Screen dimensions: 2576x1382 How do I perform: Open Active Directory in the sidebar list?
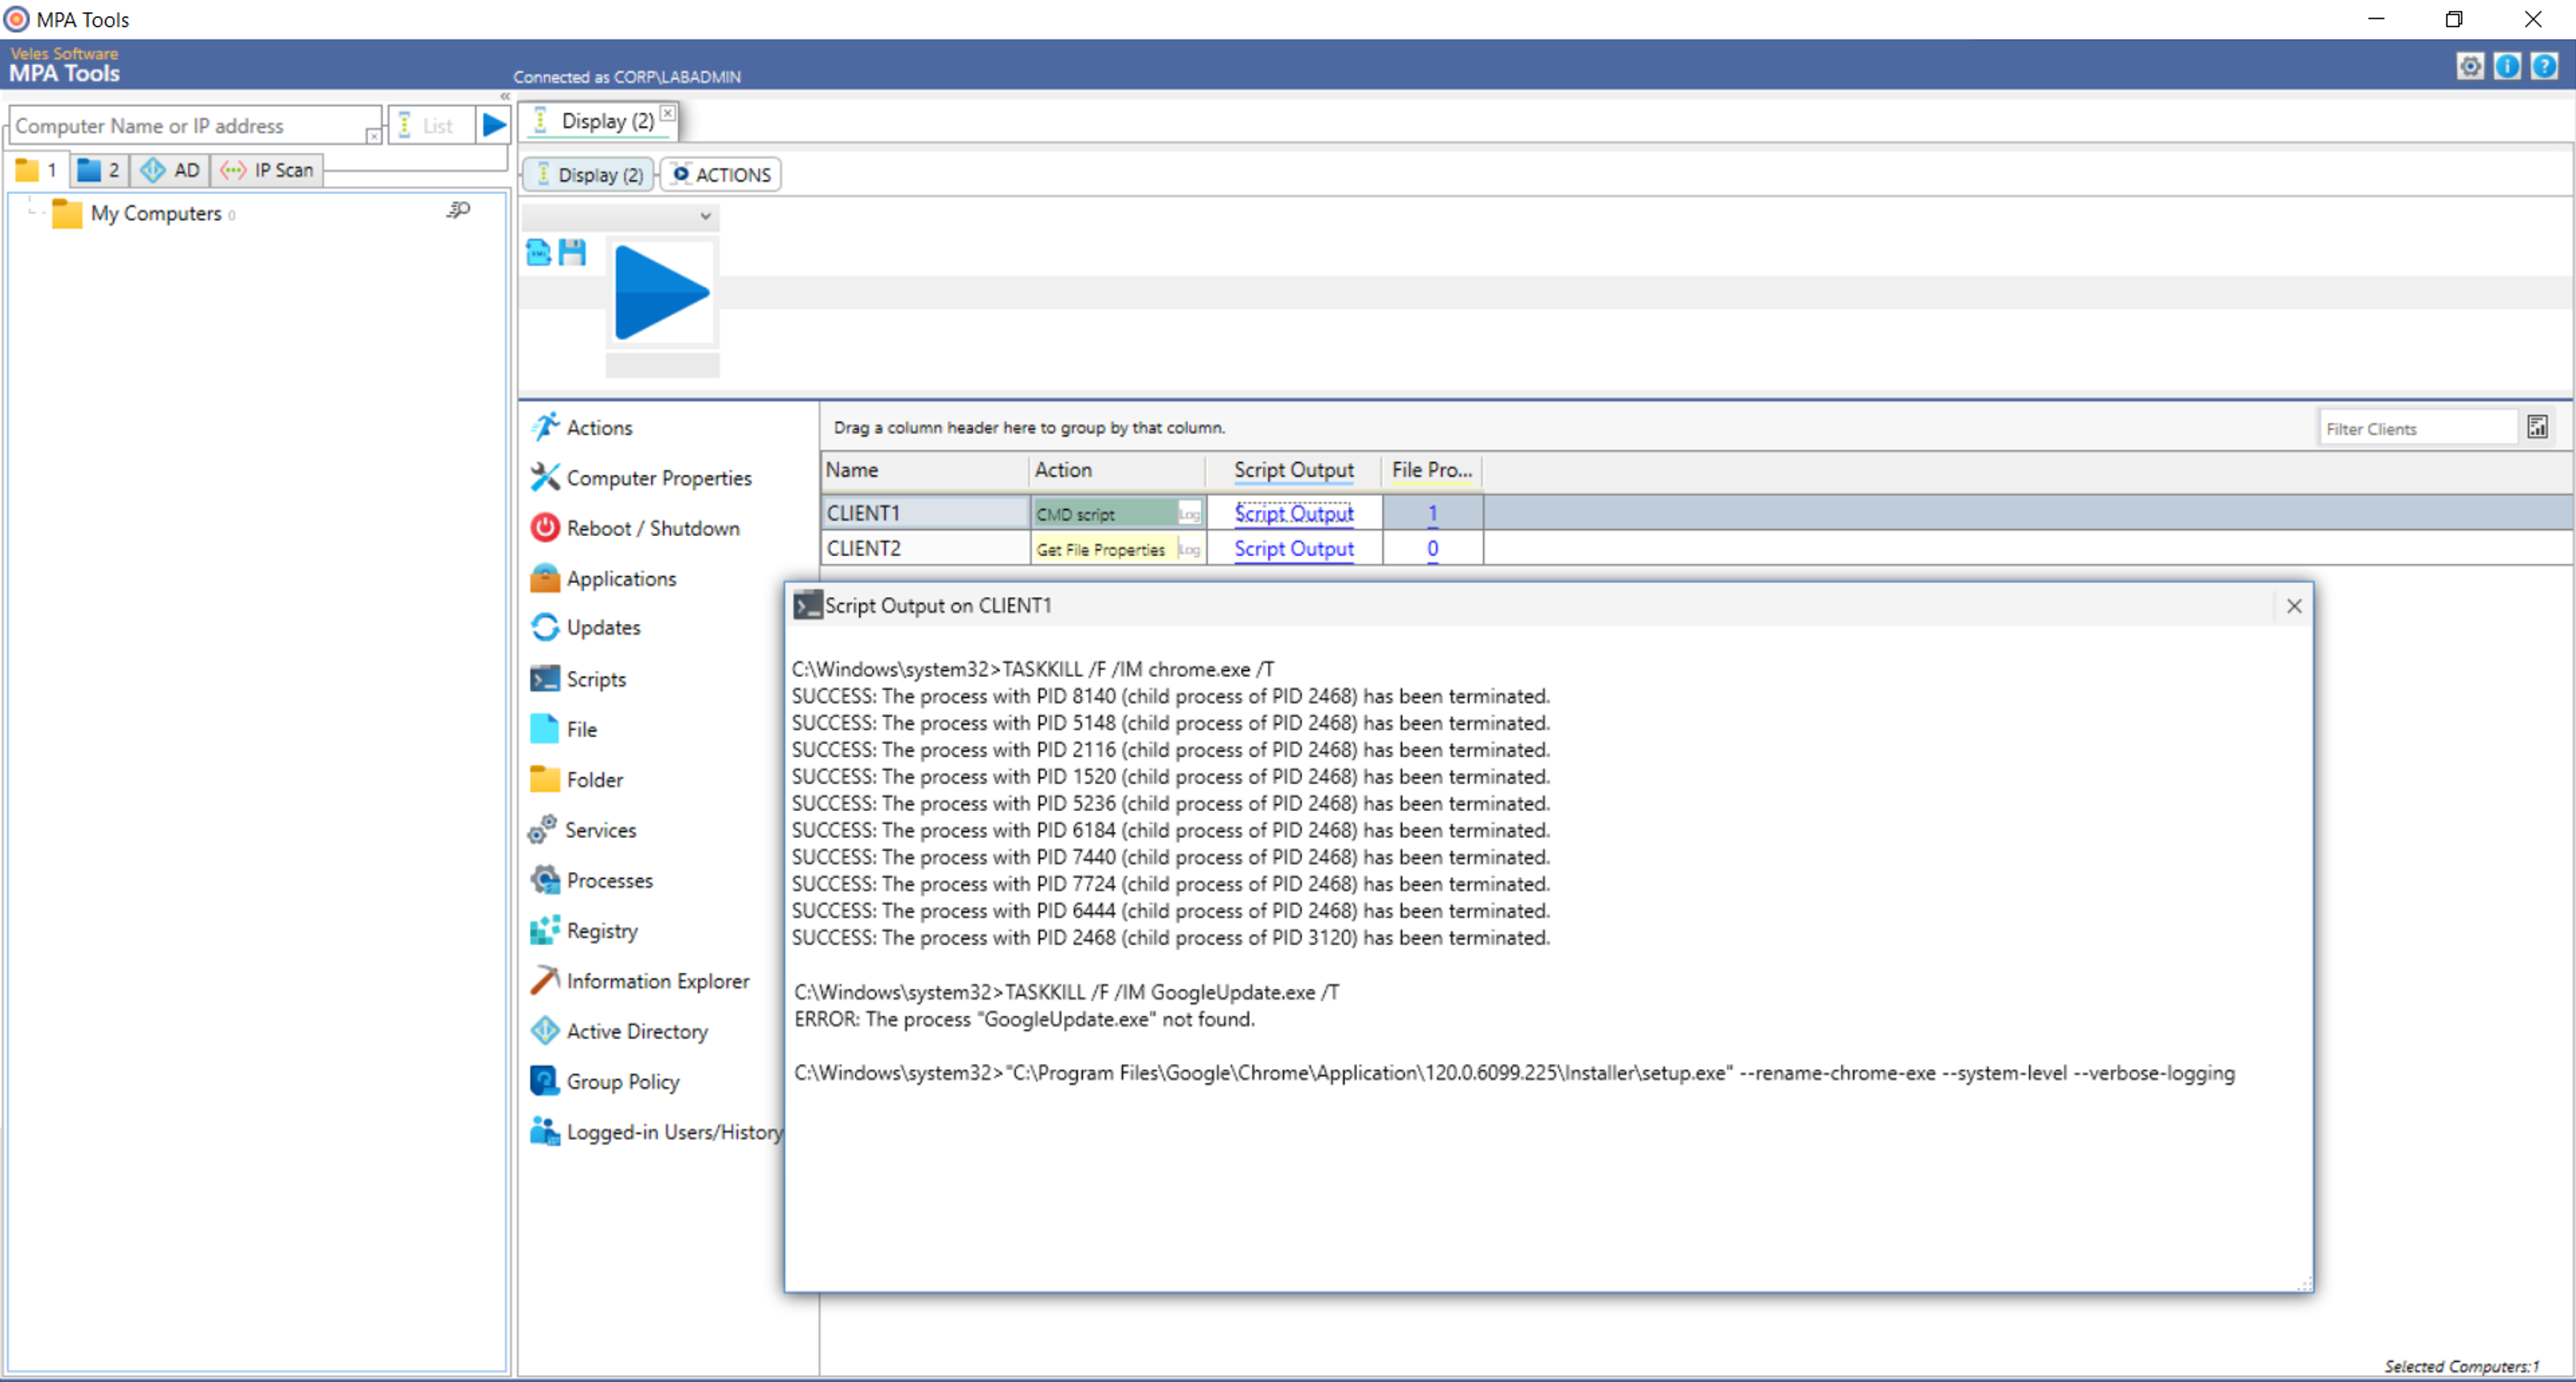tap(619, 1030)
